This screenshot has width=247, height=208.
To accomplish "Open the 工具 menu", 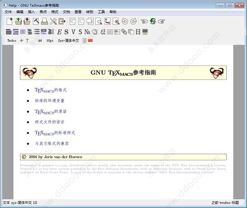I will pos(101,12).
